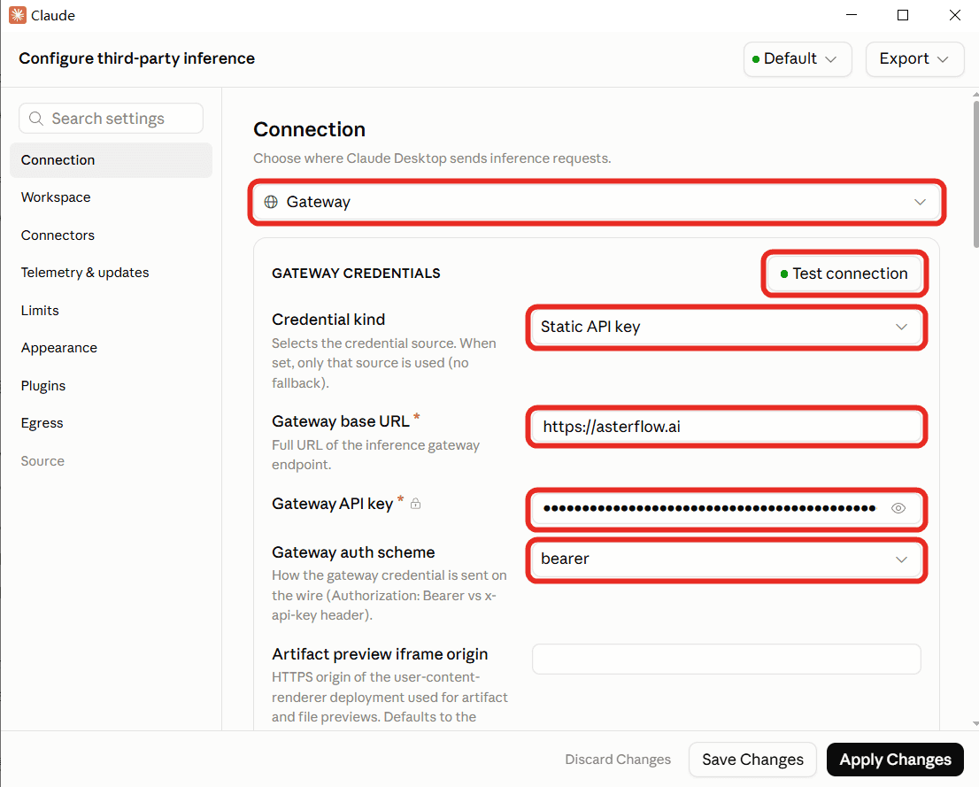Open the Gateway auth scheme bearer dropdown
The height and width of the screenshot is (787, 979).
pyautogui.click(x=726, y=559)
